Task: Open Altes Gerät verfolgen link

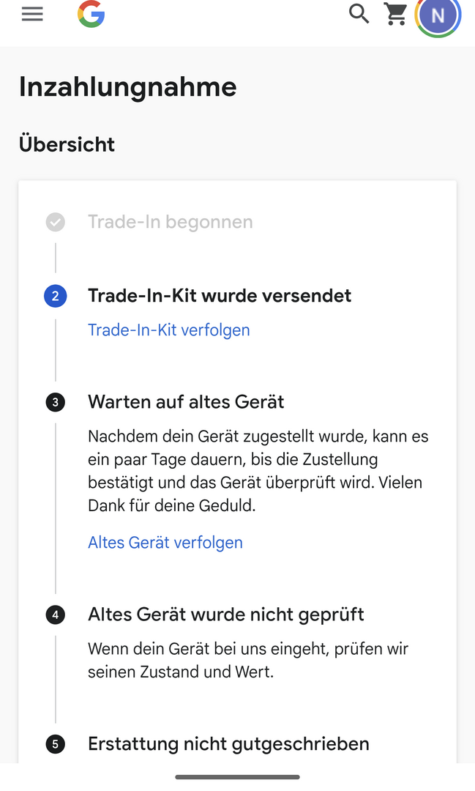Action: point(165,543)
